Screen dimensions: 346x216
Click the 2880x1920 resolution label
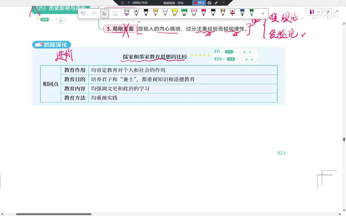[140, 3]
